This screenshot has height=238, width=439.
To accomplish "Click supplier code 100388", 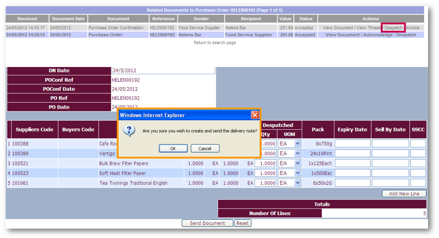I will [20, 144].
